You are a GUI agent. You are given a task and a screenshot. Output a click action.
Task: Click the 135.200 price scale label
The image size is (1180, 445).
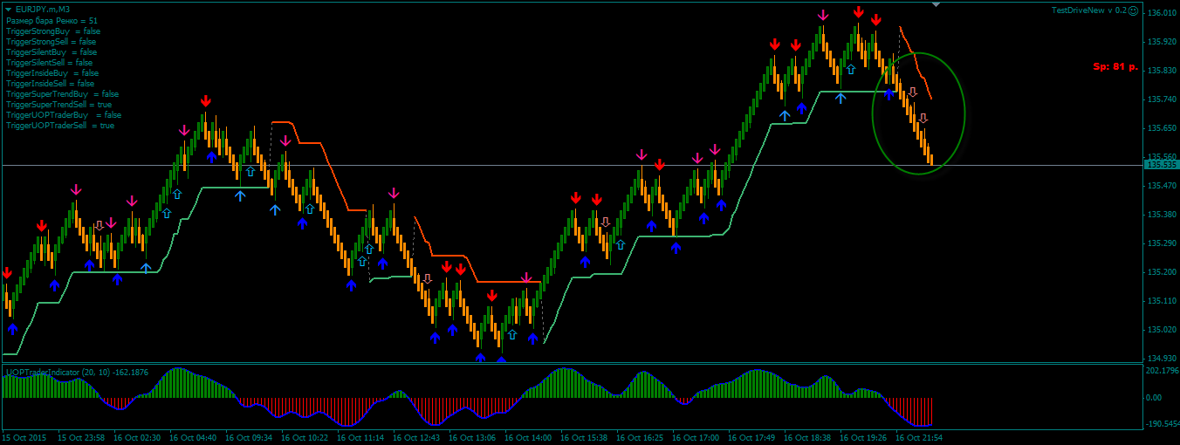[1162, 272]
